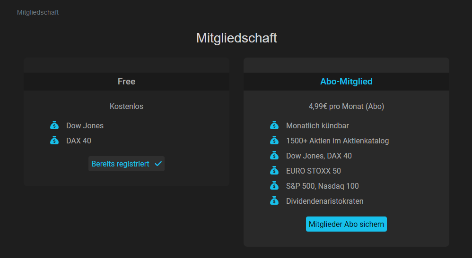The width and height of the screenshot is (472, 258).
Task: Click the Mitgliedschaft breadcrumb link
Action: [x=38, y=12]
